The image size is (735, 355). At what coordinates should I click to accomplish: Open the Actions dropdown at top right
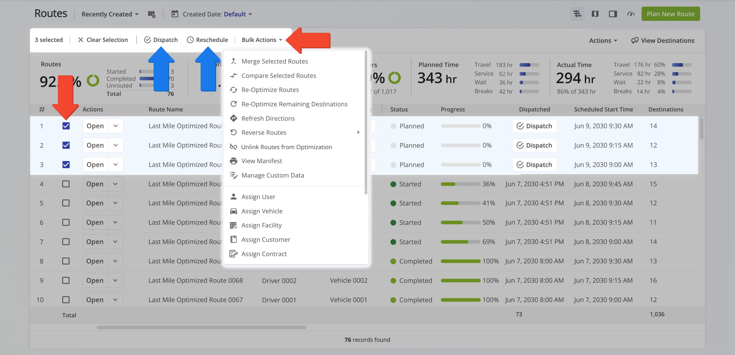[x=603, y=41]
